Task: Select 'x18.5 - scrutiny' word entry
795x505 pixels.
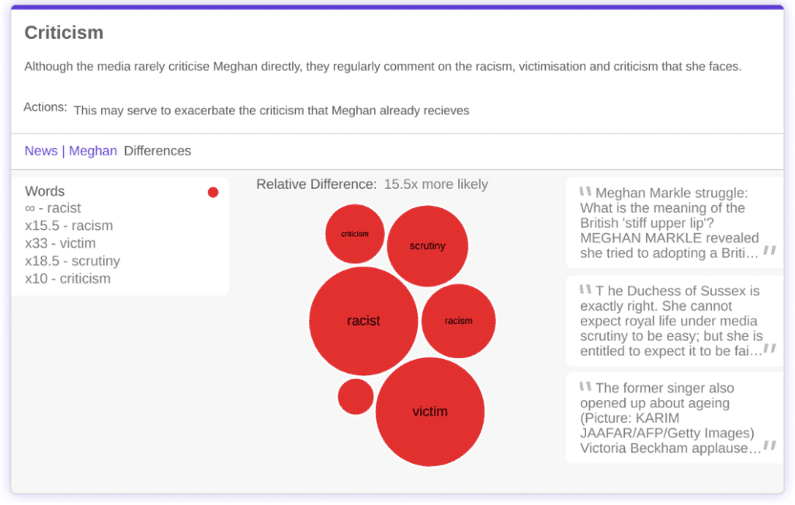Action: [x=72, y=261]
